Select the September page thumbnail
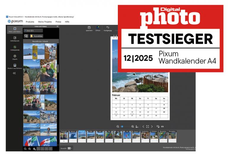 [x=145, y=136]
